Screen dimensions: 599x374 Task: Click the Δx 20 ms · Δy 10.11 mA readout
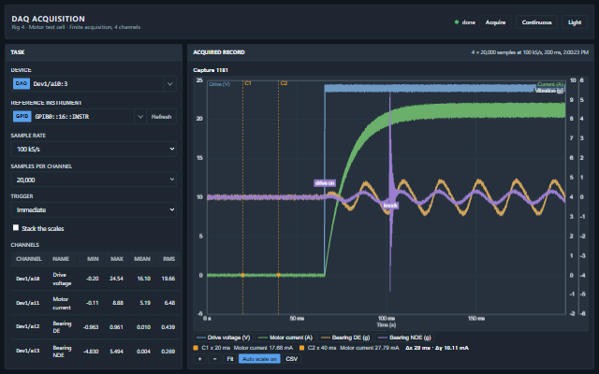click(437, 348)
